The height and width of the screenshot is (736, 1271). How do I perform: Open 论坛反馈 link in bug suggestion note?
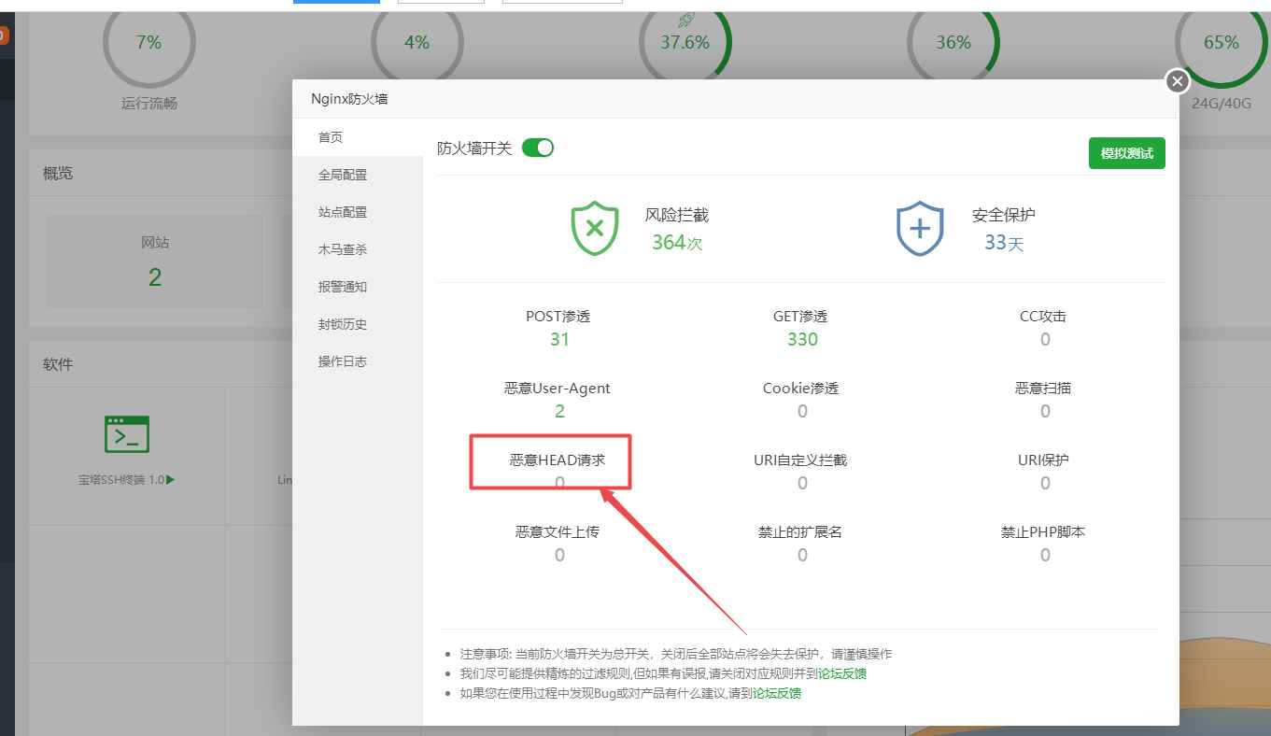pos(777,693)
